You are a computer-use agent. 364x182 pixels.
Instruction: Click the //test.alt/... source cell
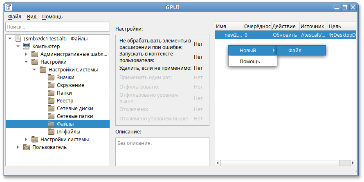(x=314, y=35)
